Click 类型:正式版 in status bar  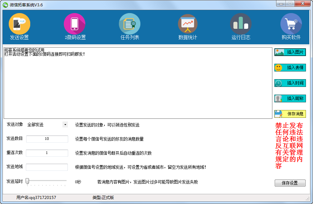[103, 197]
